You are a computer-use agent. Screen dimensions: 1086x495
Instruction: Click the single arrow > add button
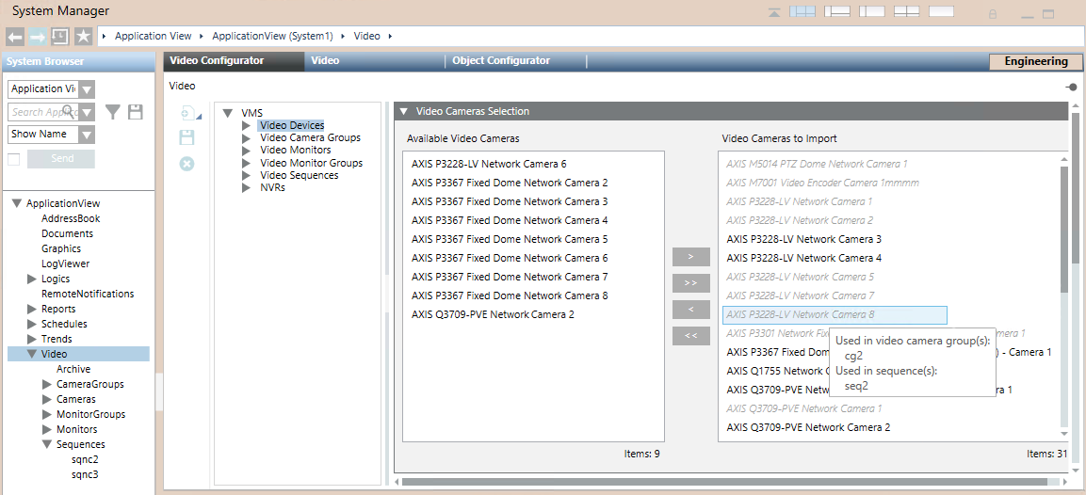pos(691,257)
